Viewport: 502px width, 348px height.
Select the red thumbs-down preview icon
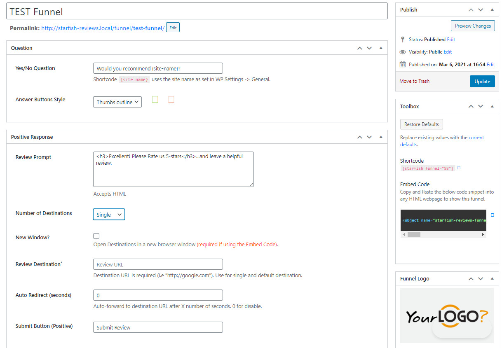(x=171, y=99)
